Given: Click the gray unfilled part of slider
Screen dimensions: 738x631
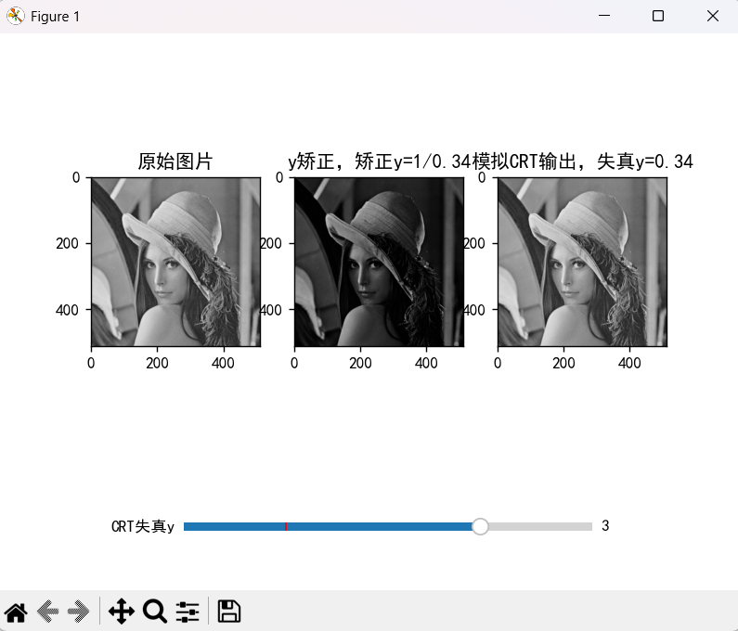Looking at the screenshot, I should (538, 526).
